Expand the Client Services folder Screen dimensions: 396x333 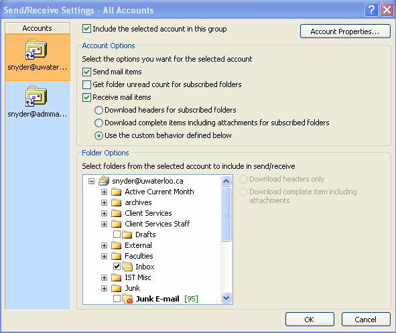coord(104,214)
